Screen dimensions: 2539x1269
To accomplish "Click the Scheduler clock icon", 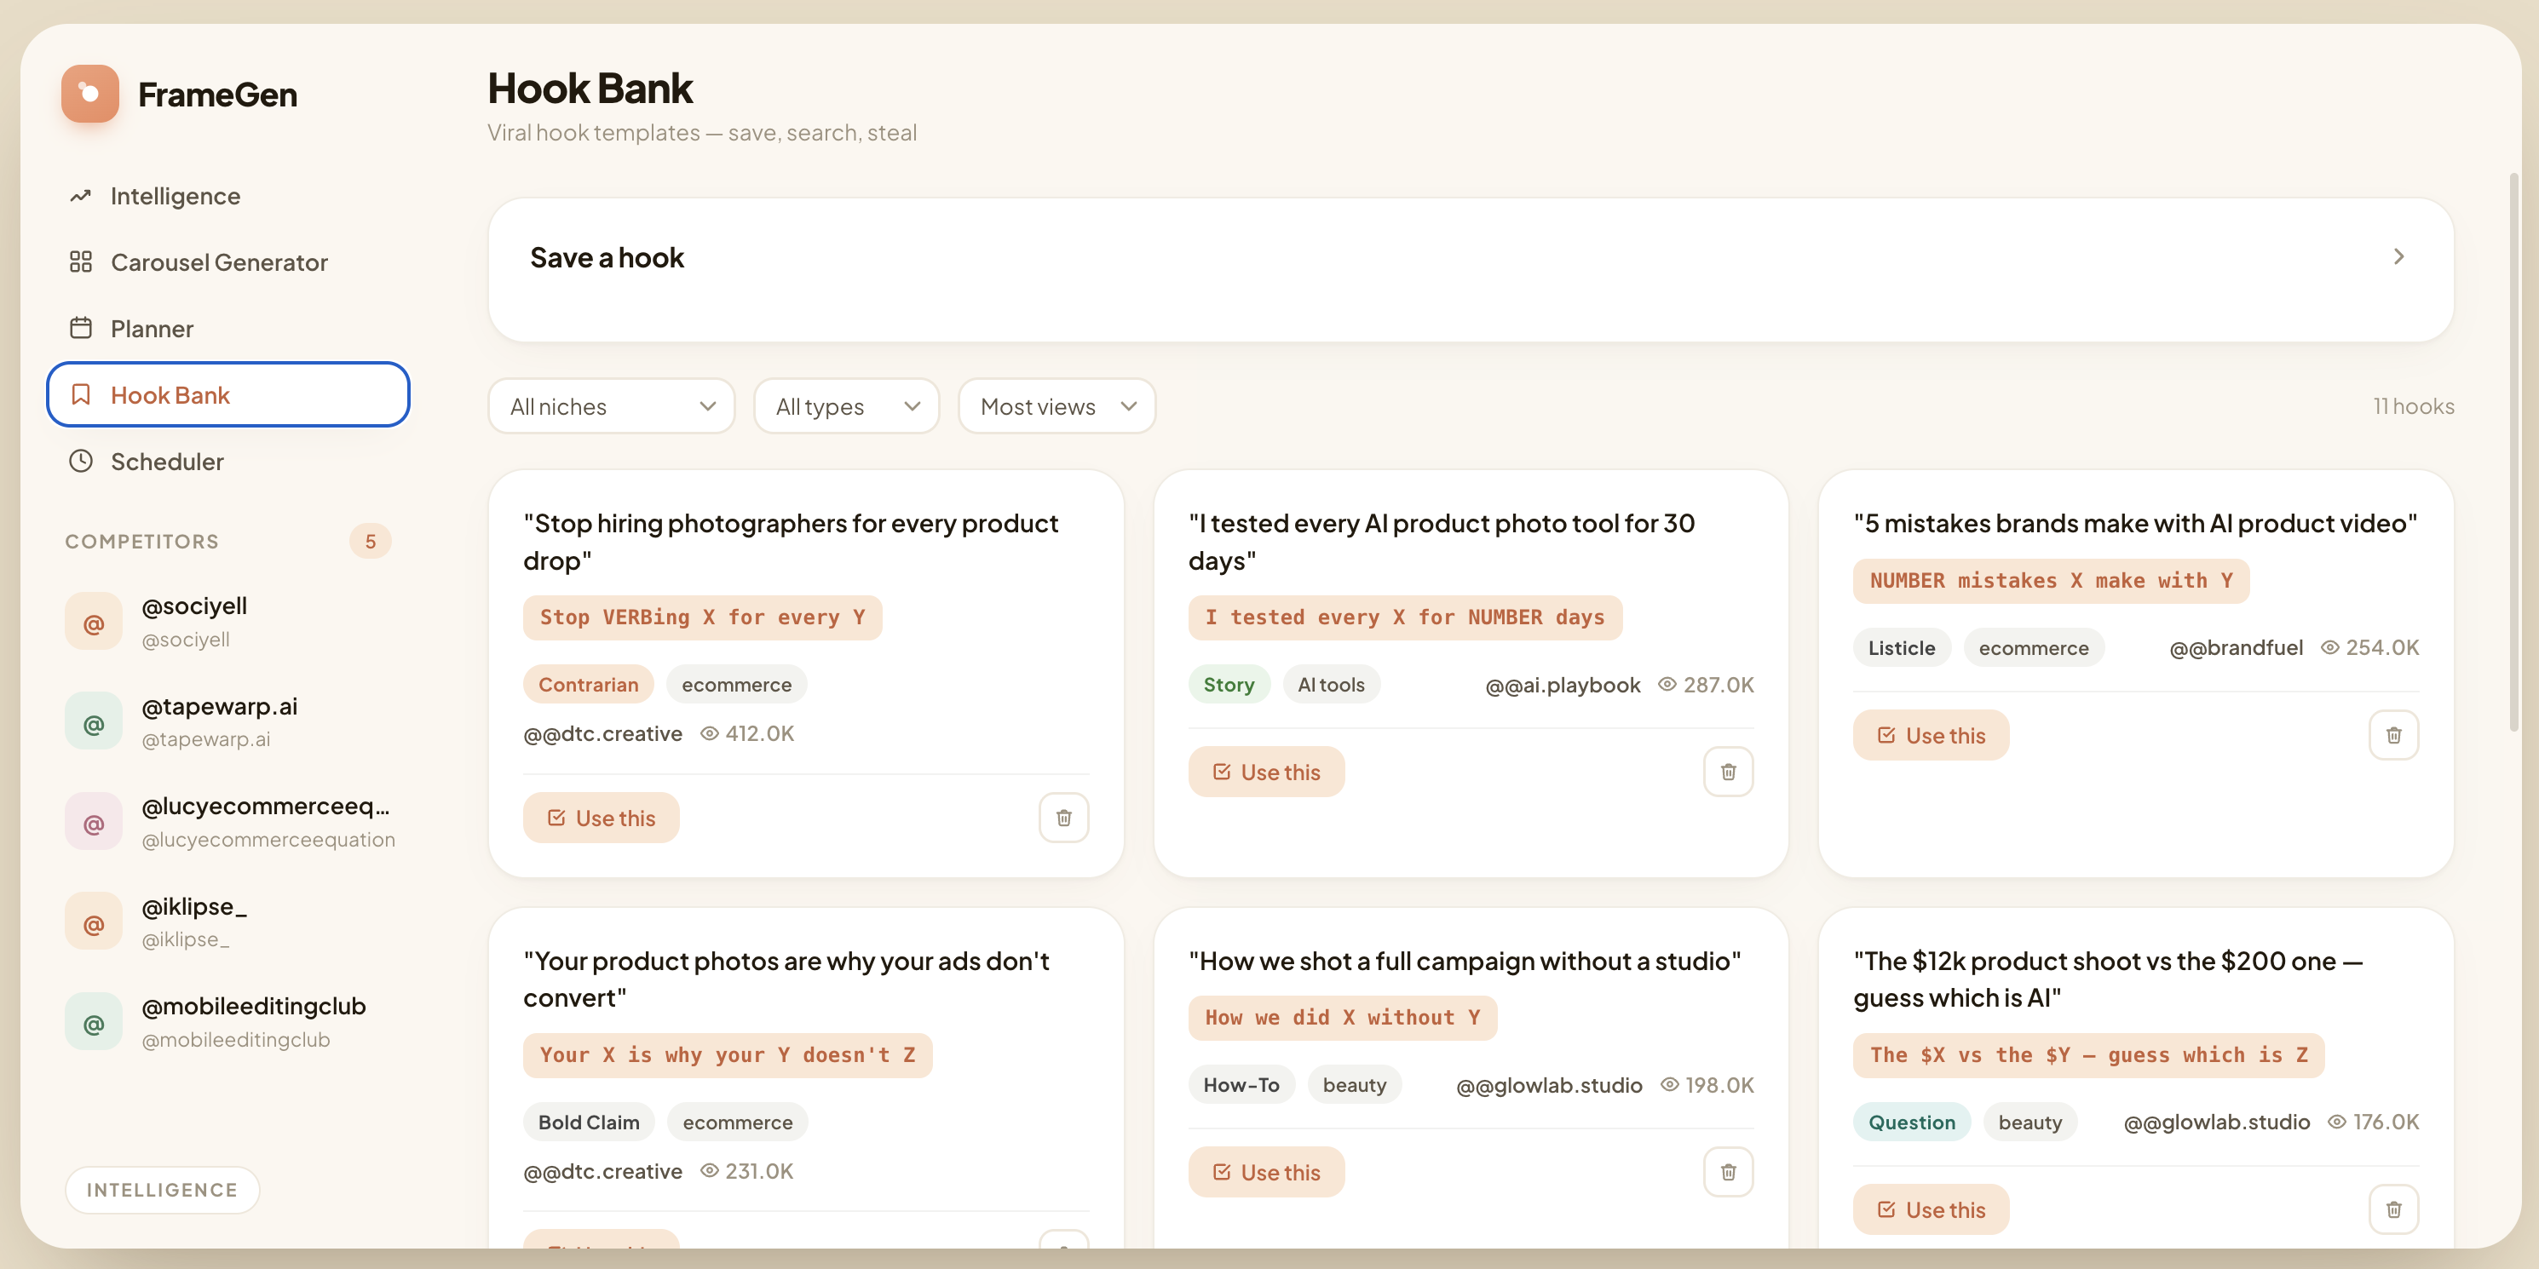I will 81,461.
